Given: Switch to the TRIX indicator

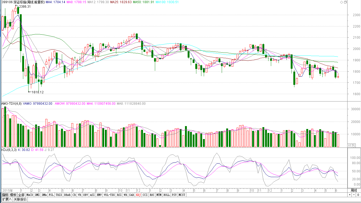Looking at the screenshot, I should tap(59, 195).
